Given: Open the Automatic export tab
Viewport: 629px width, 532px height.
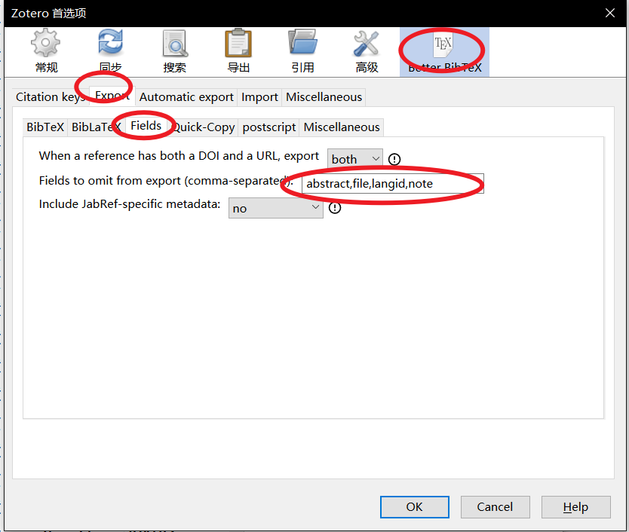Looking at the screenshot, I should coord(186,97).
